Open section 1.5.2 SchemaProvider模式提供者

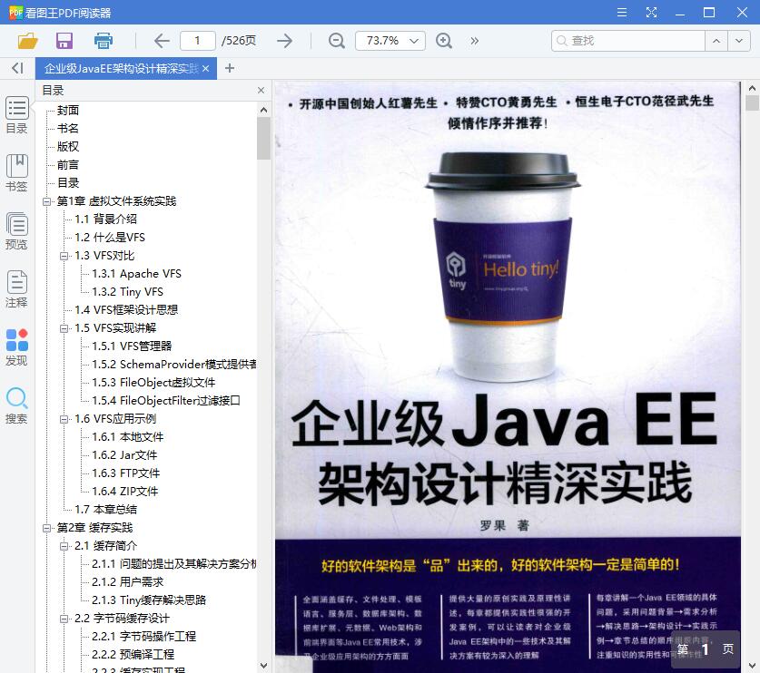point(174,364)
